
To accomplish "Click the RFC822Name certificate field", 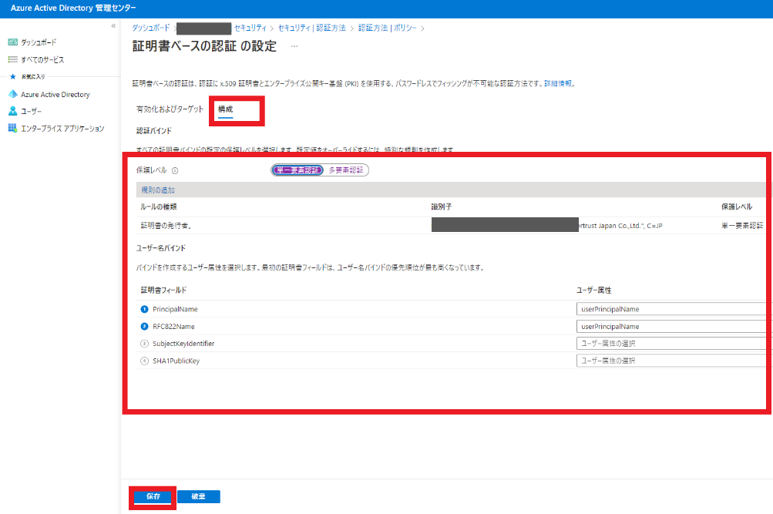I will [173, 326].
